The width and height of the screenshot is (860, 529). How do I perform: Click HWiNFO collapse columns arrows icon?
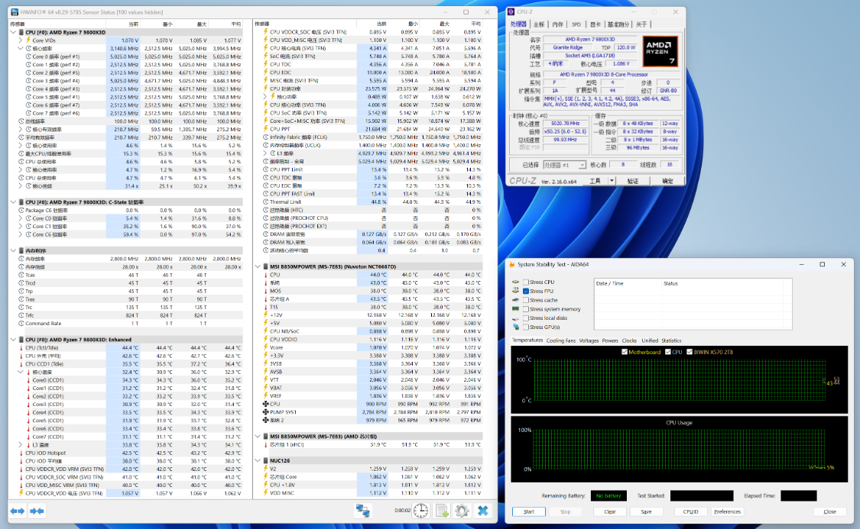click(36, 511)
